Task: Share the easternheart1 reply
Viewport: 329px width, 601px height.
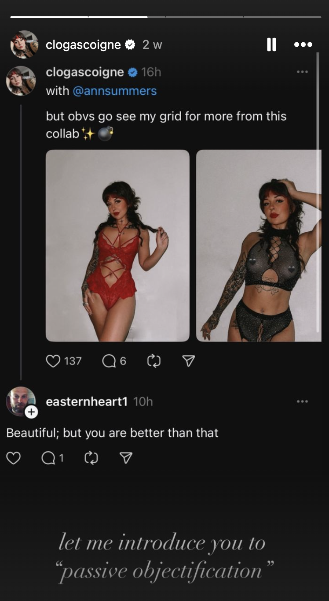Action: tap(126, 458)
